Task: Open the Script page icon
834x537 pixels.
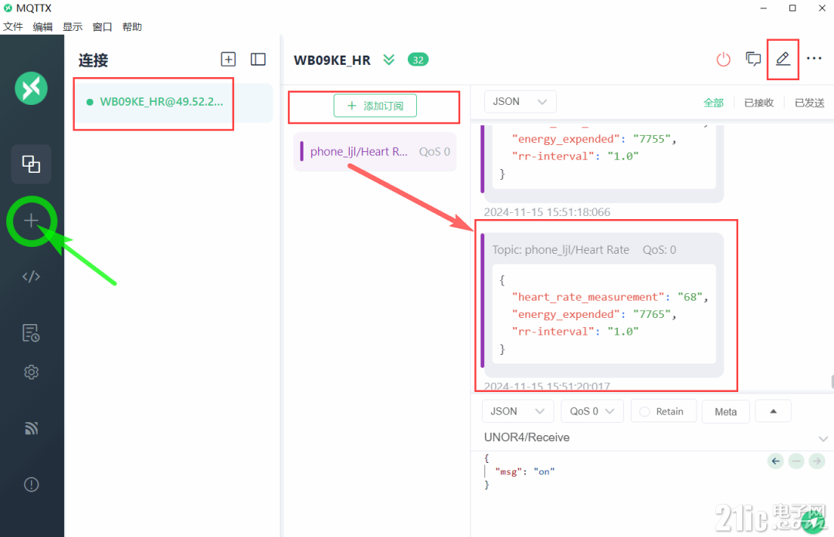Action: (31, 276)
